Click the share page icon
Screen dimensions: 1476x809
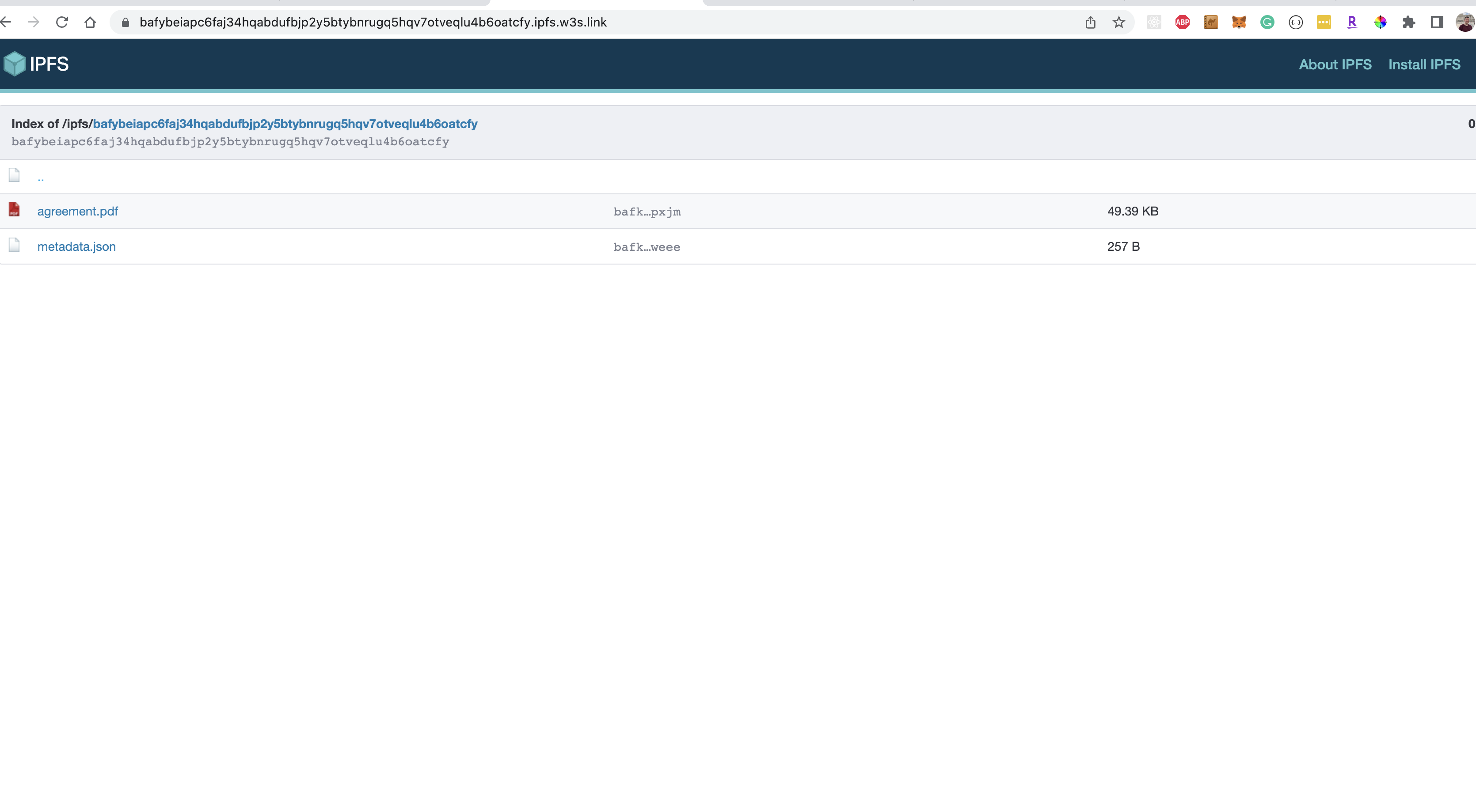(x=1090, y=23)
